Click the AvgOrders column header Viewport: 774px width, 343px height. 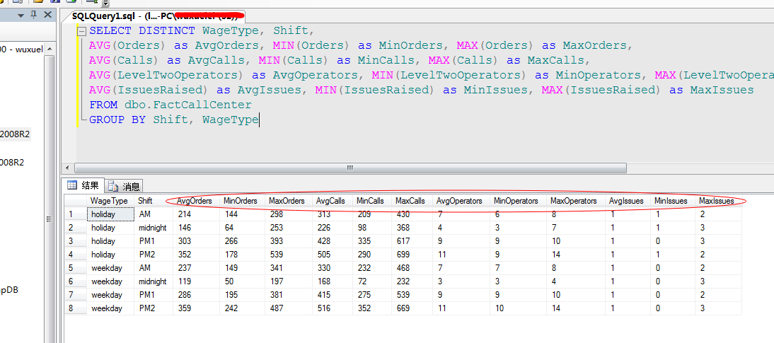(x=195, y=201)
